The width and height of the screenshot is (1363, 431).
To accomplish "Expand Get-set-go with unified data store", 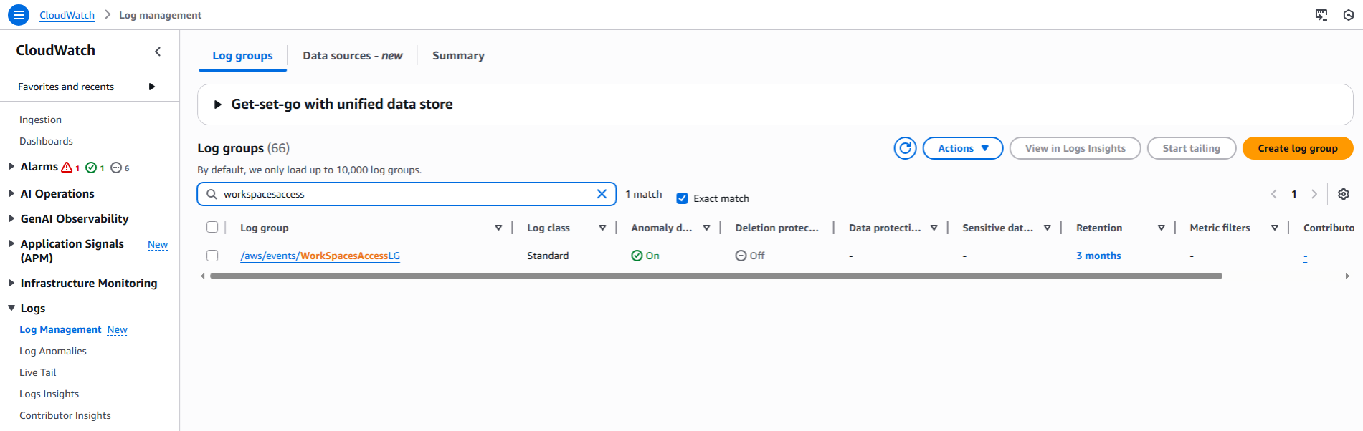I will click(x=218, y=105).
